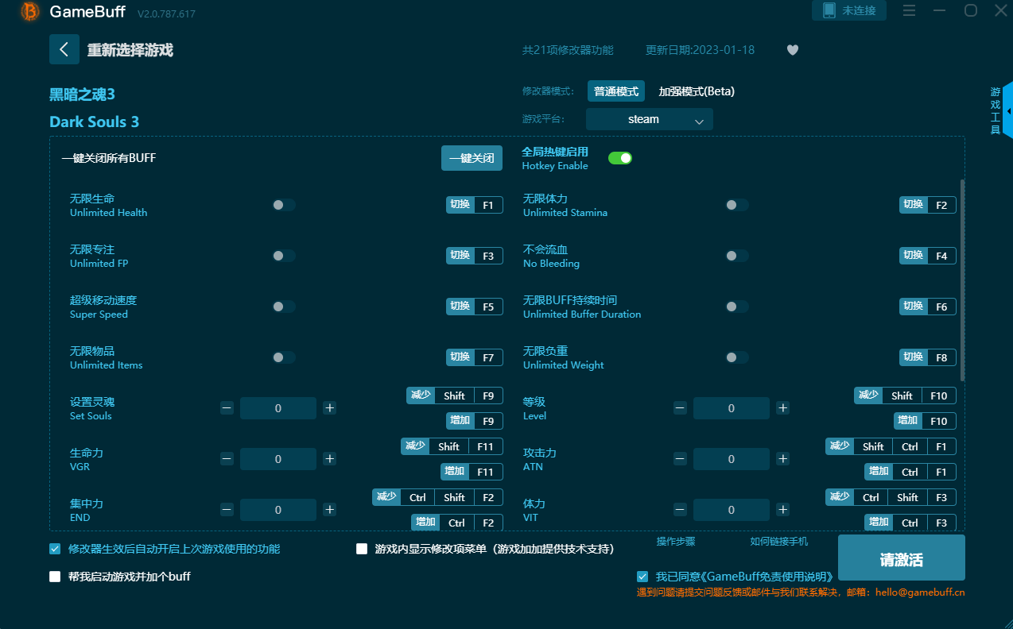The width and height of the screenshot is (1013, 629).
Task: Increase VIT value with plus icon
Action: pos(783,510)
